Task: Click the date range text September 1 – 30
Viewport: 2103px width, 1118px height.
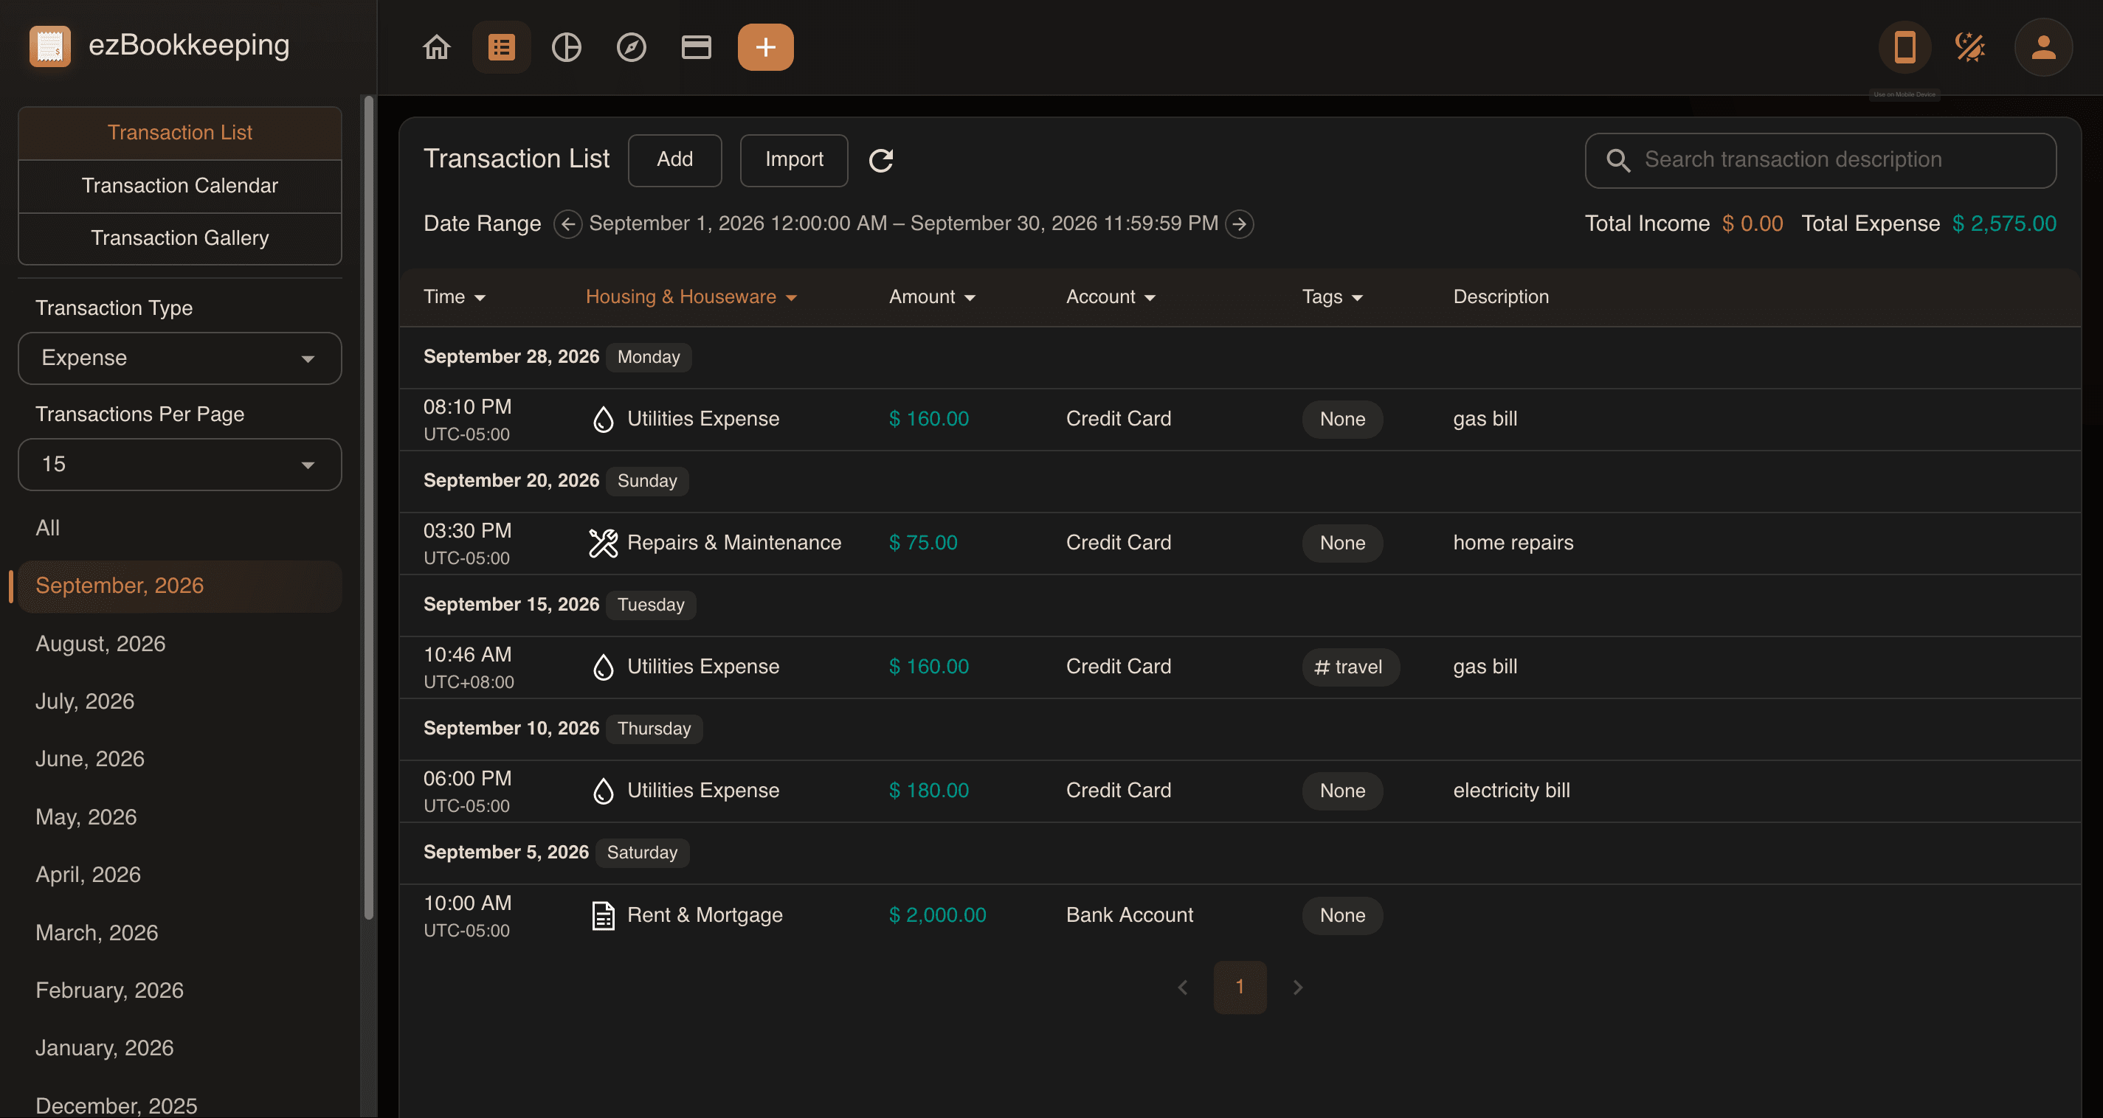Action: click(x=903, y=223)
